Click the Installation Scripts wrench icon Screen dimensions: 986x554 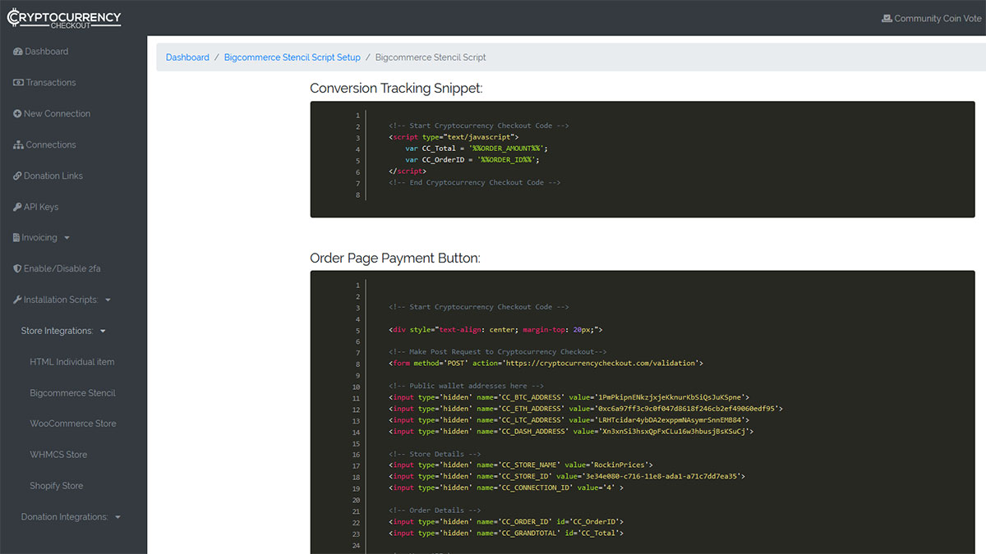click(x=17, y=300)
